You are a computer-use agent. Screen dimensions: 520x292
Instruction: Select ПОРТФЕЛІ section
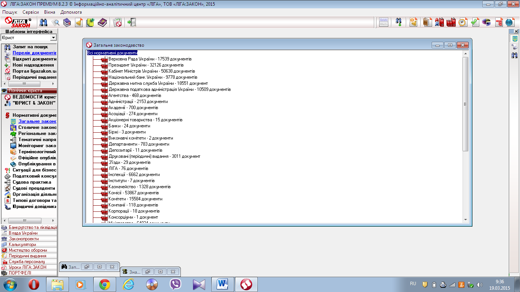[29, 273]
